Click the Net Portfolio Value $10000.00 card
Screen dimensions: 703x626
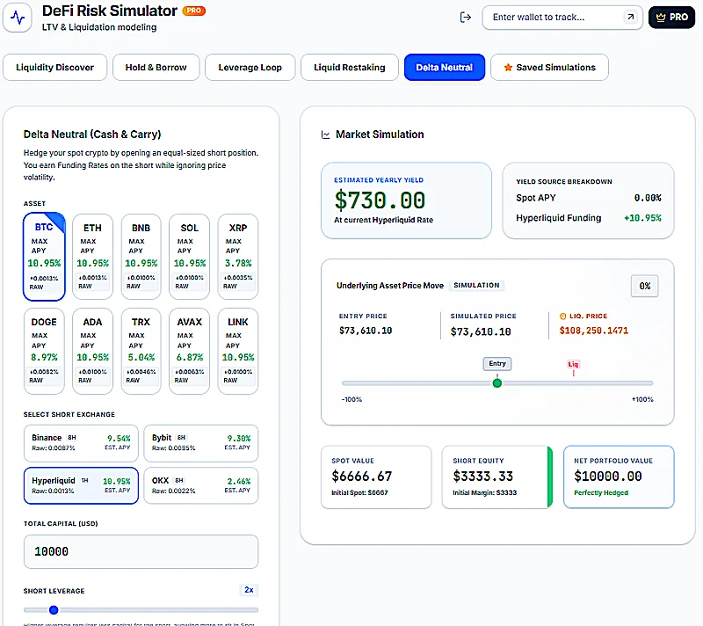coord(619,477)
